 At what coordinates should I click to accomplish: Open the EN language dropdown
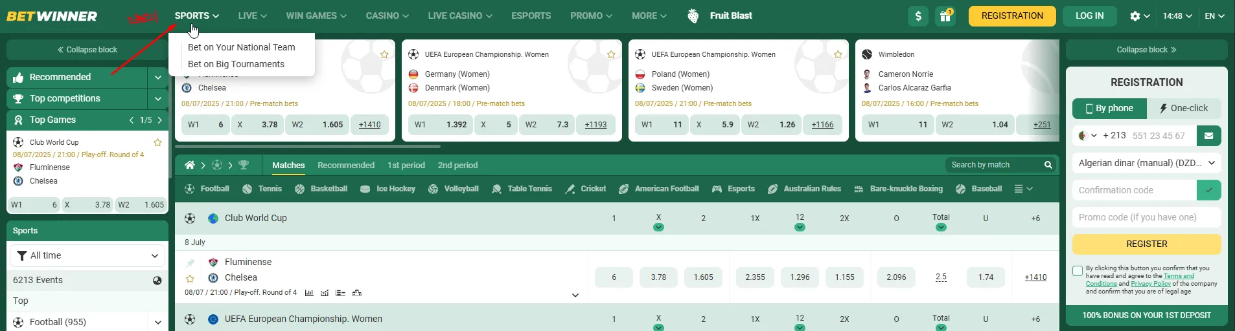pyautogui.click(x=1214, y=16)
